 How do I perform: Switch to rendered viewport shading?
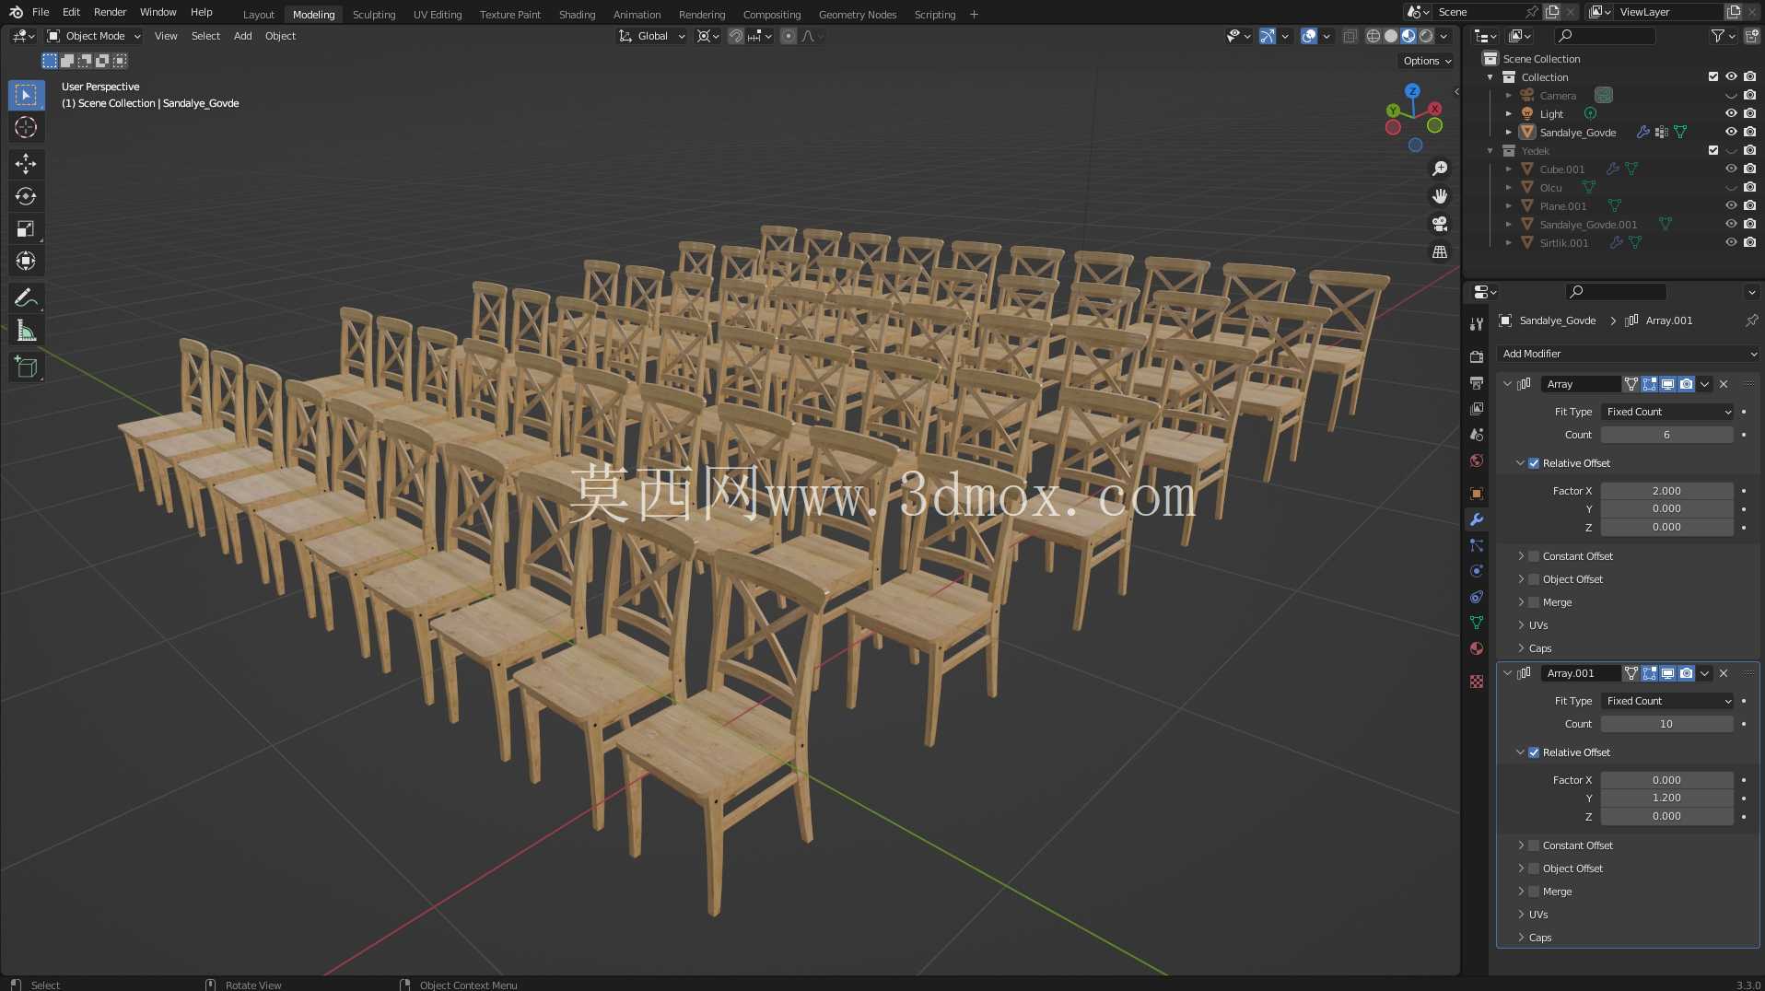pyautogui.click(x=1426, y=36)
